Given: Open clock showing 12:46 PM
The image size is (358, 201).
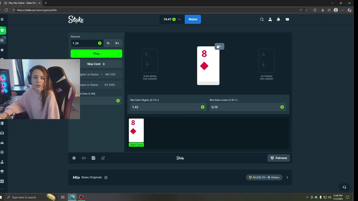Looking at the screenshot, I should [338, 197].
